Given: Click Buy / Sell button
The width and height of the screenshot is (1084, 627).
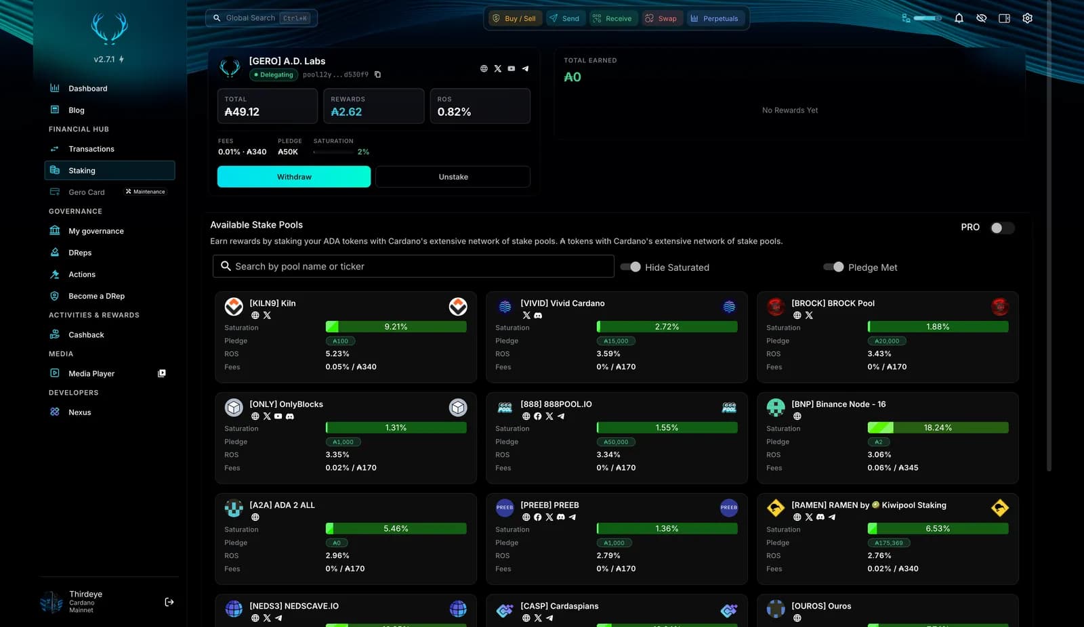Looking at the screenshot, I should pyautogui.click(x=514, y=18).
